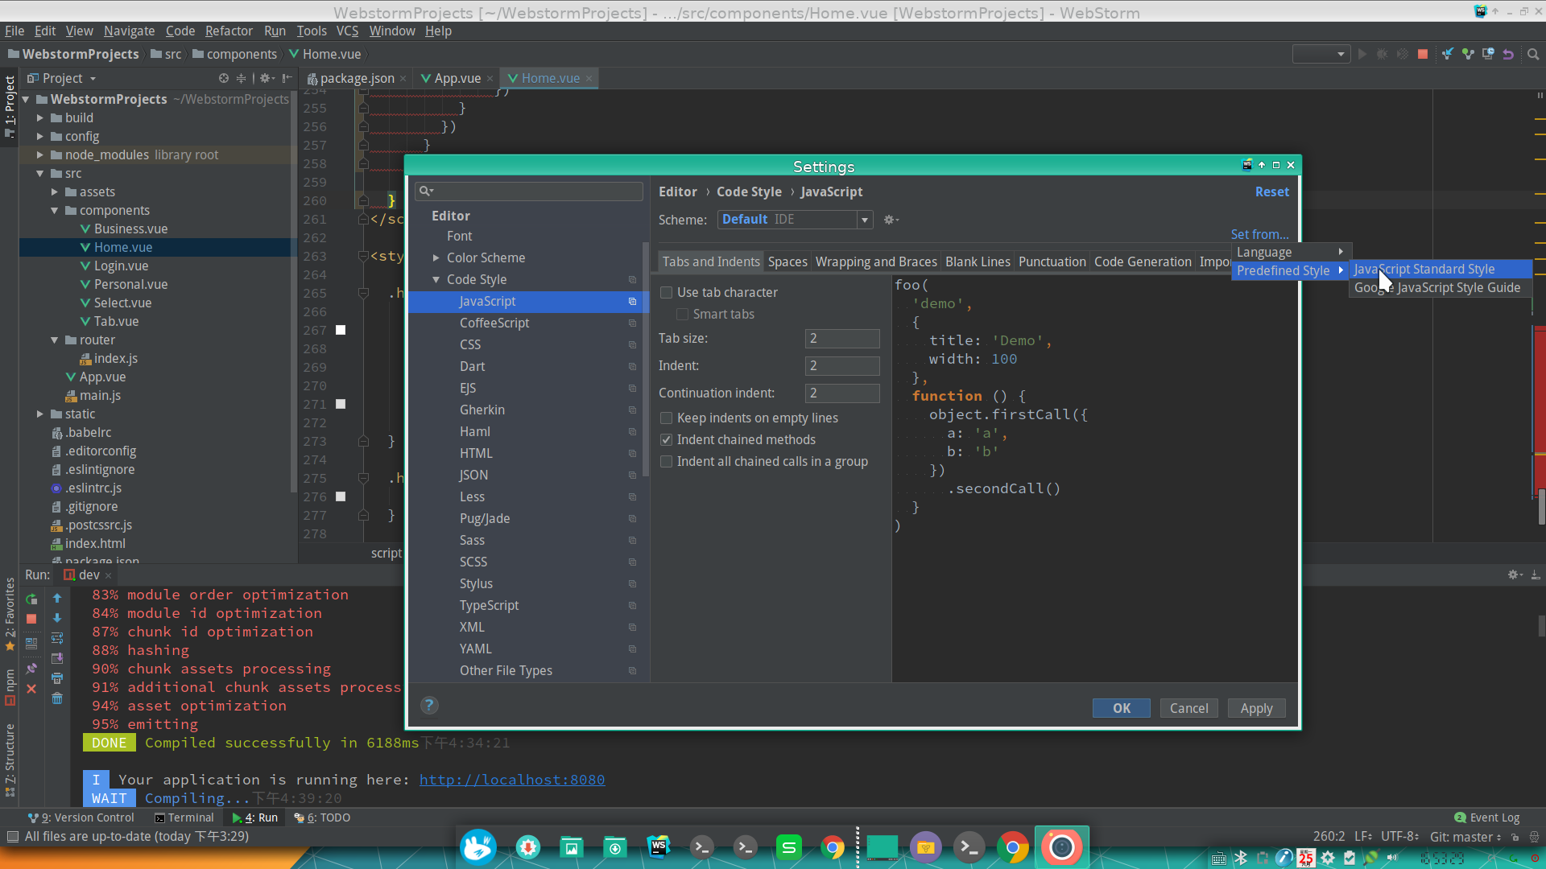The width and height of the screenshot is (1546, 869).
Task: Switch to package.json editor tab
Action: 356,78
